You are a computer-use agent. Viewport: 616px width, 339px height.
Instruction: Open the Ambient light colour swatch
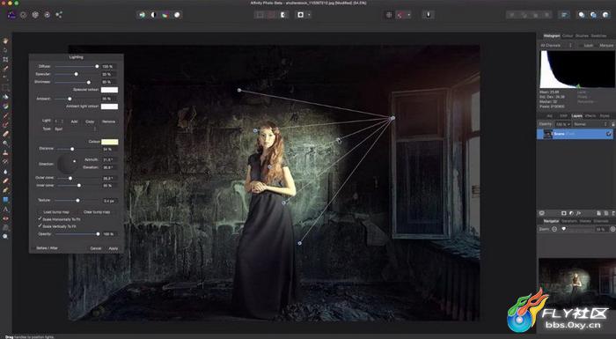click(x=109, y=107)
